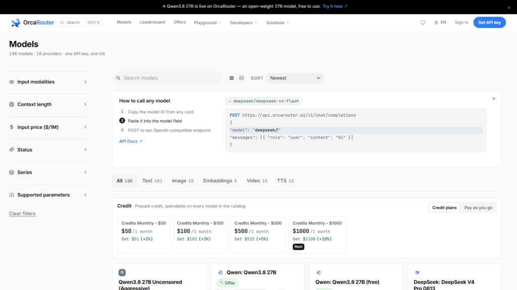
Task: Click the Offer tag on Qwen3.8 27B
Action: [x=228, y=283]
